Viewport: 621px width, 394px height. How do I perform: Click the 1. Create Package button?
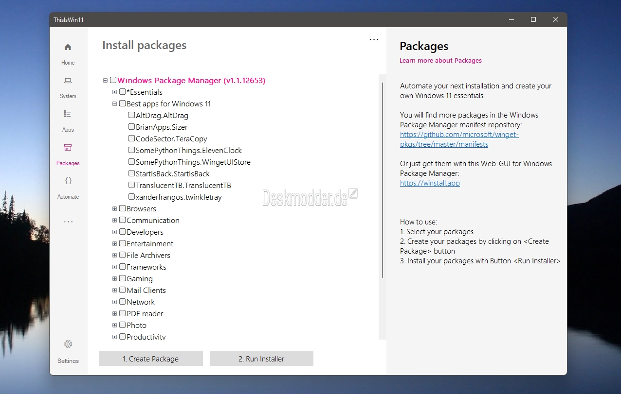pyautogui.click(x=151, y=359)
